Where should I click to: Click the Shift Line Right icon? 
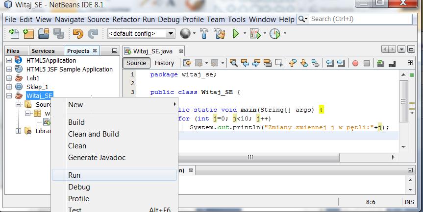(341, 63)
